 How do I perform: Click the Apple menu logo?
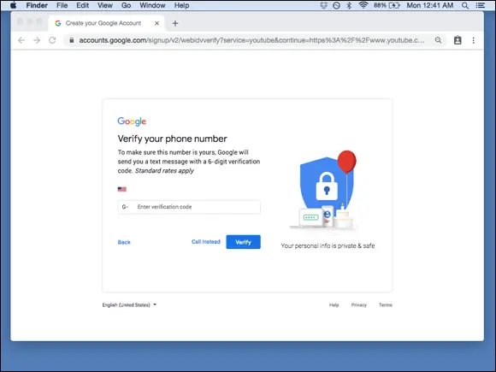click(x=13, y=5)
